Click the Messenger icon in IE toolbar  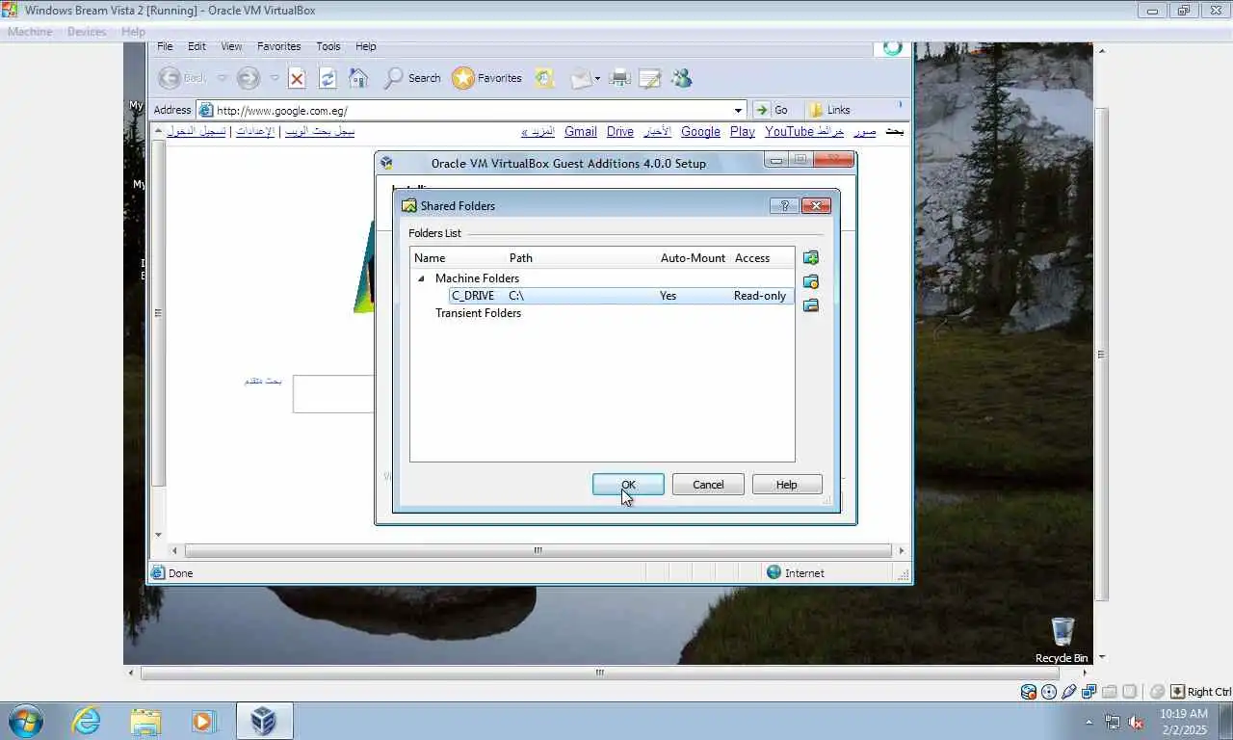coord(682,78)
